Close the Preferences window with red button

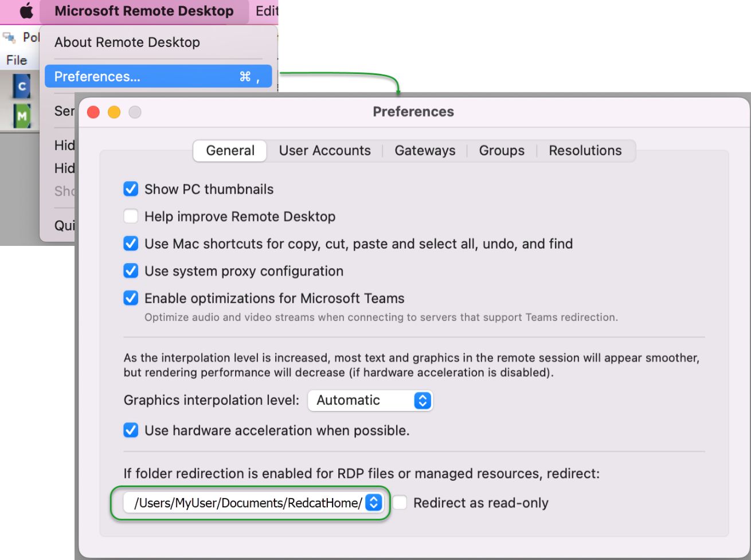(93, 112)
